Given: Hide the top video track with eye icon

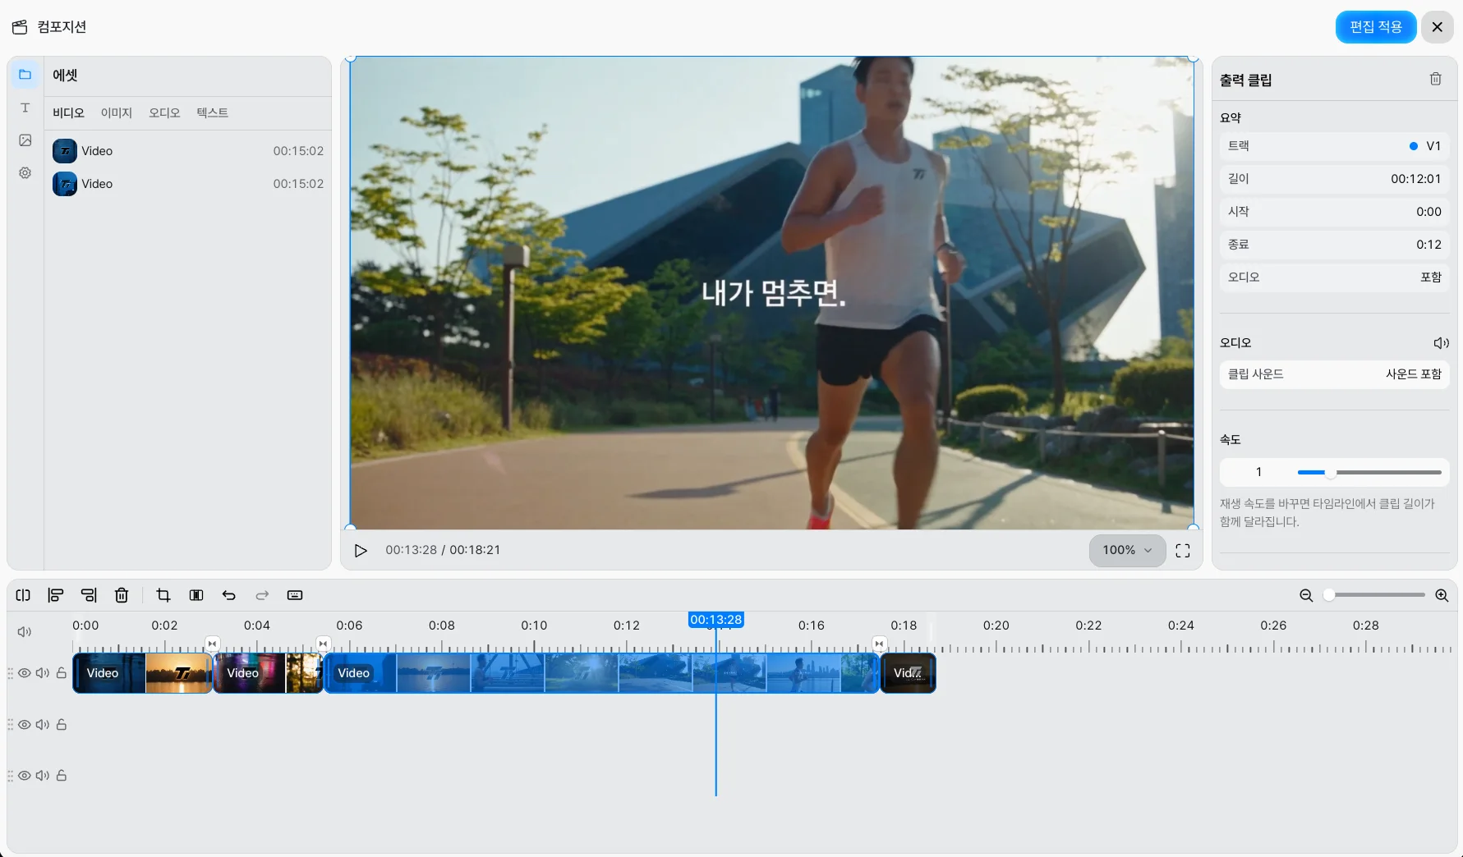Looking at the screenshot, I should click(x=25, y=673).
